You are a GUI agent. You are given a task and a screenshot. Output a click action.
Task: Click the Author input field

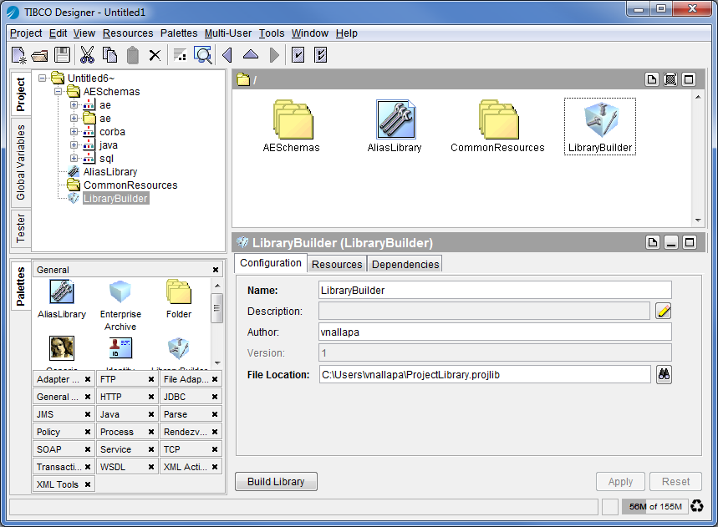(495, 332)
